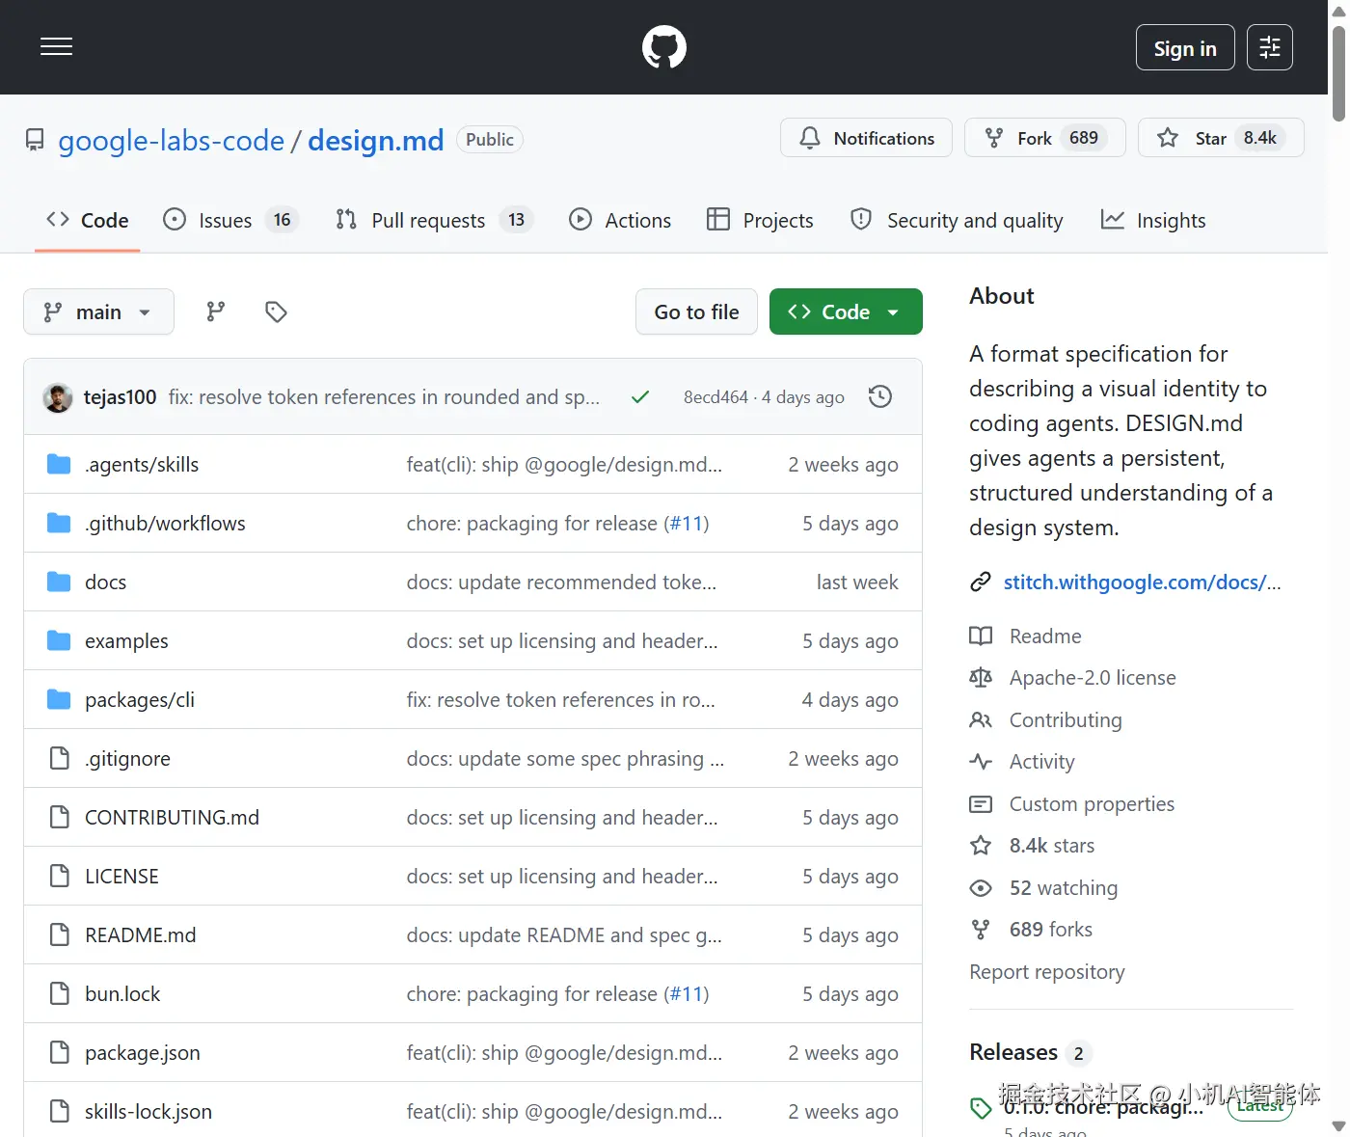This screenshot has width=1350, height=1137.
Task: Open CONTRIBUTING.md file
Action: point(172,818)
